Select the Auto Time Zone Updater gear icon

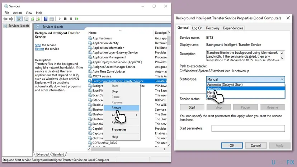[90, 71]
